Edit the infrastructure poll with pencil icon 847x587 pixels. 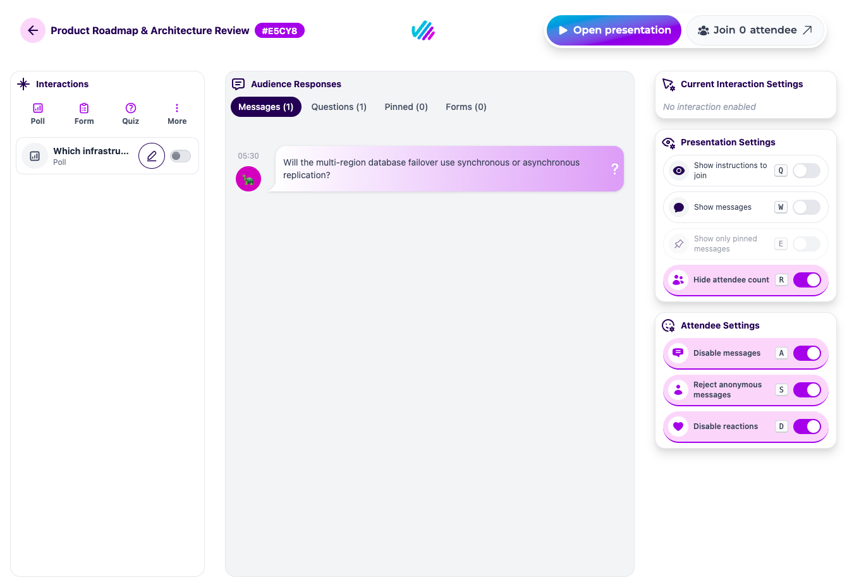[152, 156]
